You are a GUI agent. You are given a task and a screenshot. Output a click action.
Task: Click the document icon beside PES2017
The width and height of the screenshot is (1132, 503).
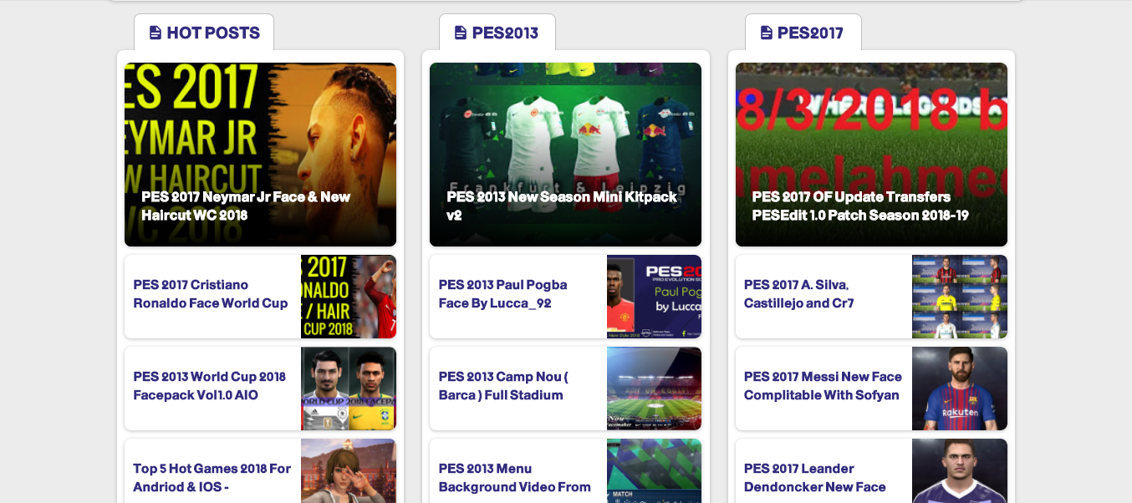pos(767,33)
